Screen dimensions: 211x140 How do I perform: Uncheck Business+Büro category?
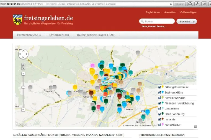click(x=159, y=93)
